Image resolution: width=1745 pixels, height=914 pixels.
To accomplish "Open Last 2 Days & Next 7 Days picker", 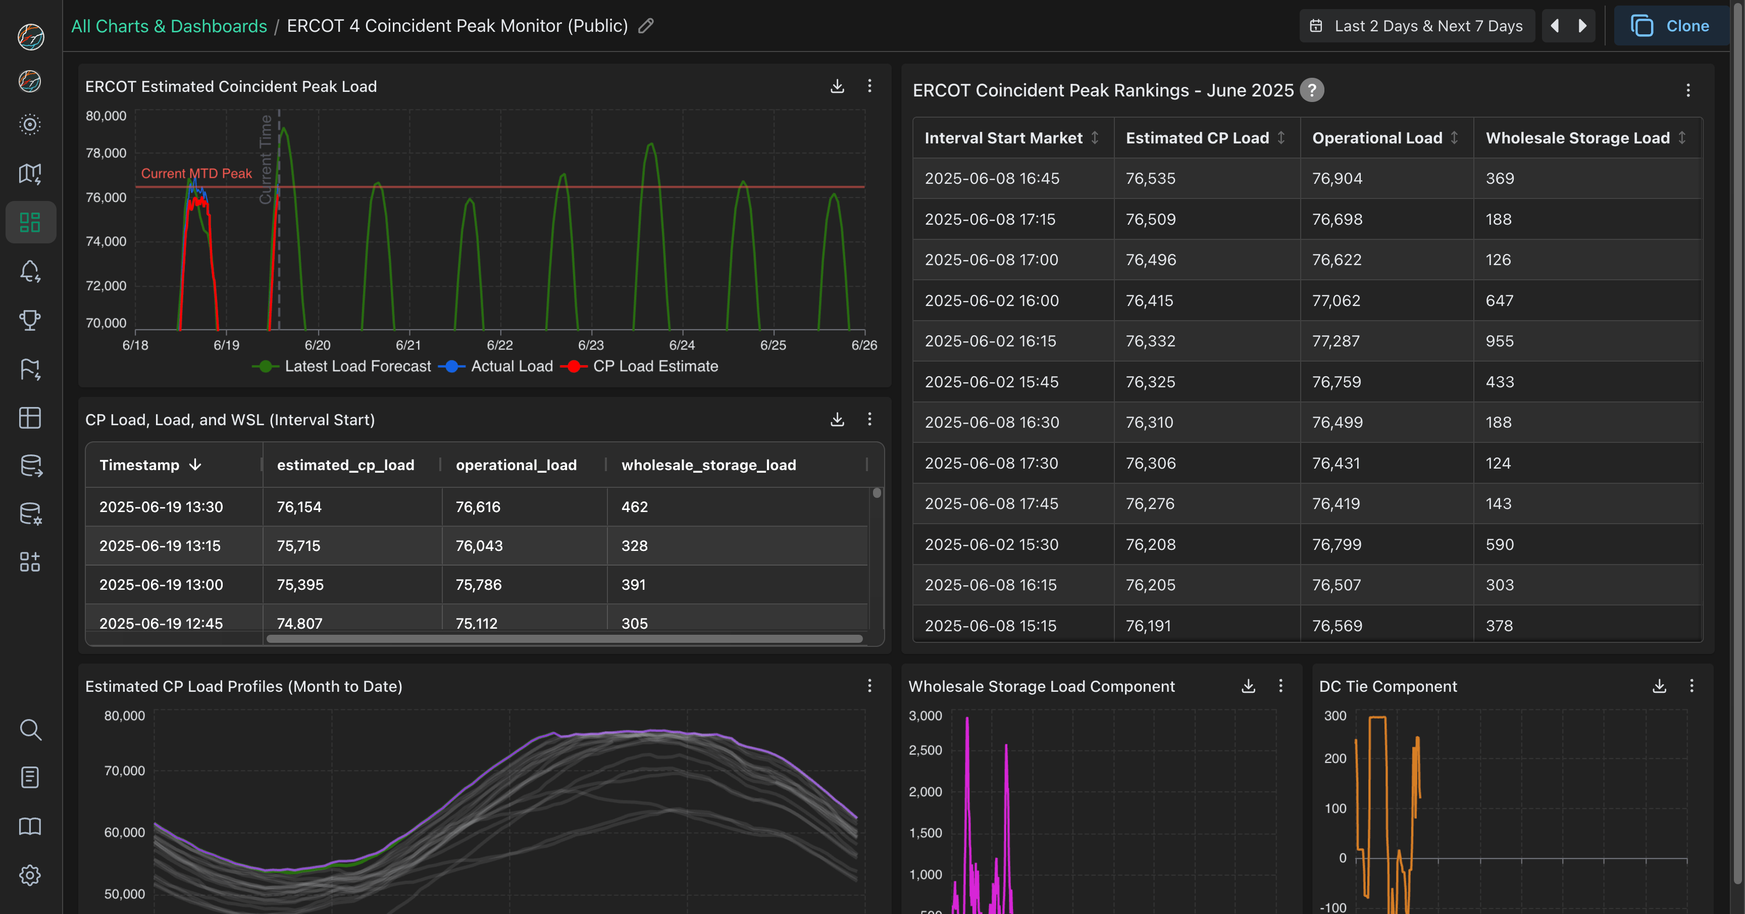I will [x=1417, y=26].
